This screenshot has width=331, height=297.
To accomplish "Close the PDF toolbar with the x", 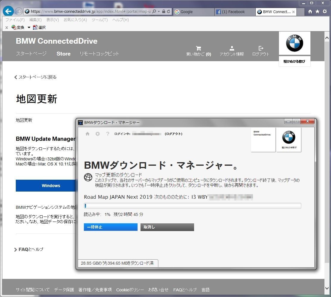I will (7, 27).
